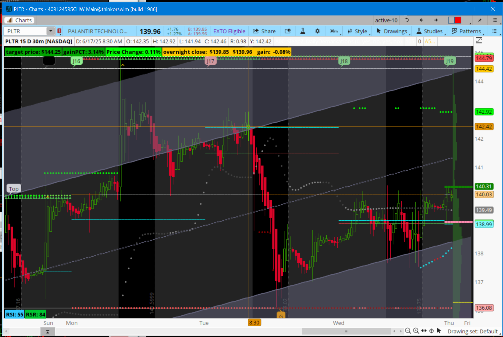
Task: Click the EXTO Eligible link
Action: (x=229, y=31)
